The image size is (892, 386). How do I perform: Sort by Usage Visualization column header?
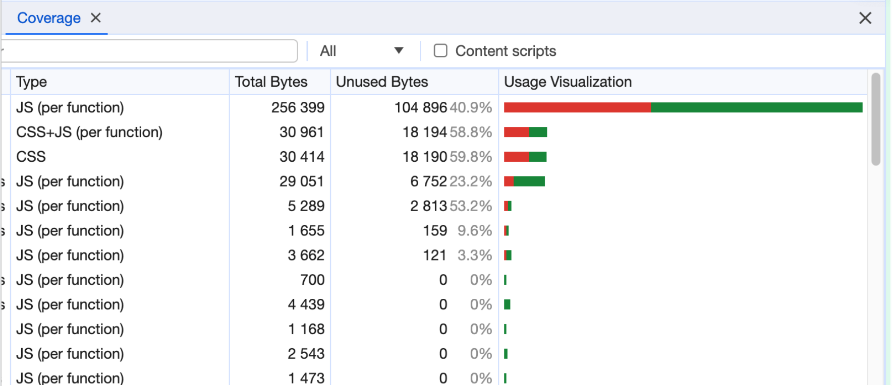point(683,82)
